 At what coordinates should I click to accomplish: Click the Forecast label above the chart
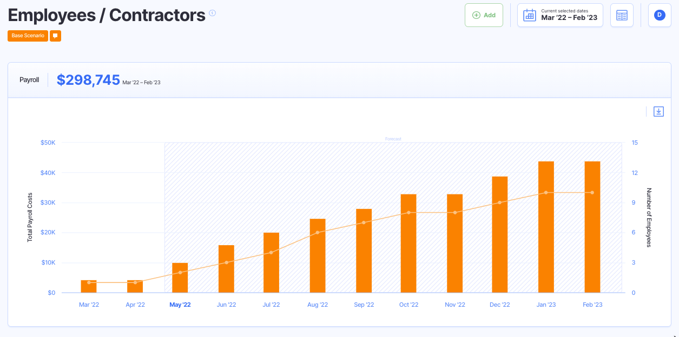pos(393,139)
